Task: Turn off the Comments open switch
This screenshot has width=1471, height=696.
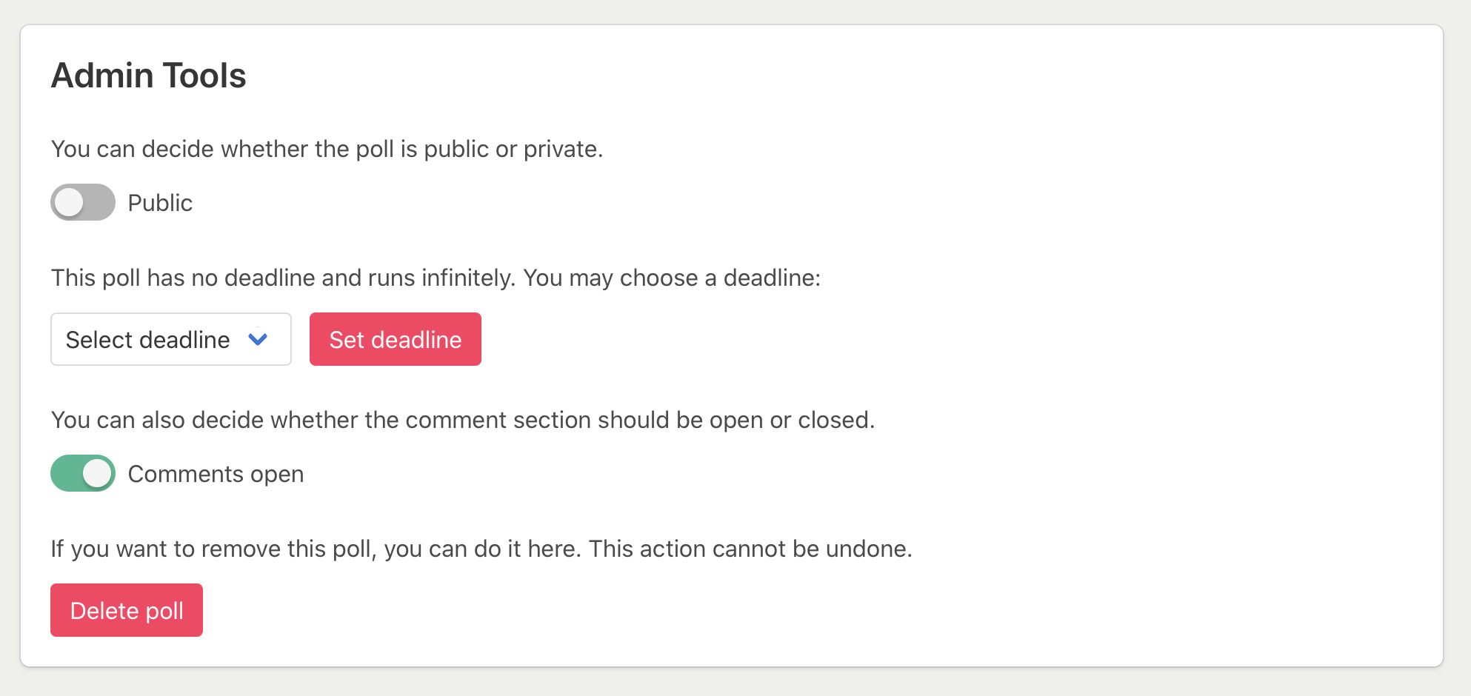Action: [x=82, y=473]
